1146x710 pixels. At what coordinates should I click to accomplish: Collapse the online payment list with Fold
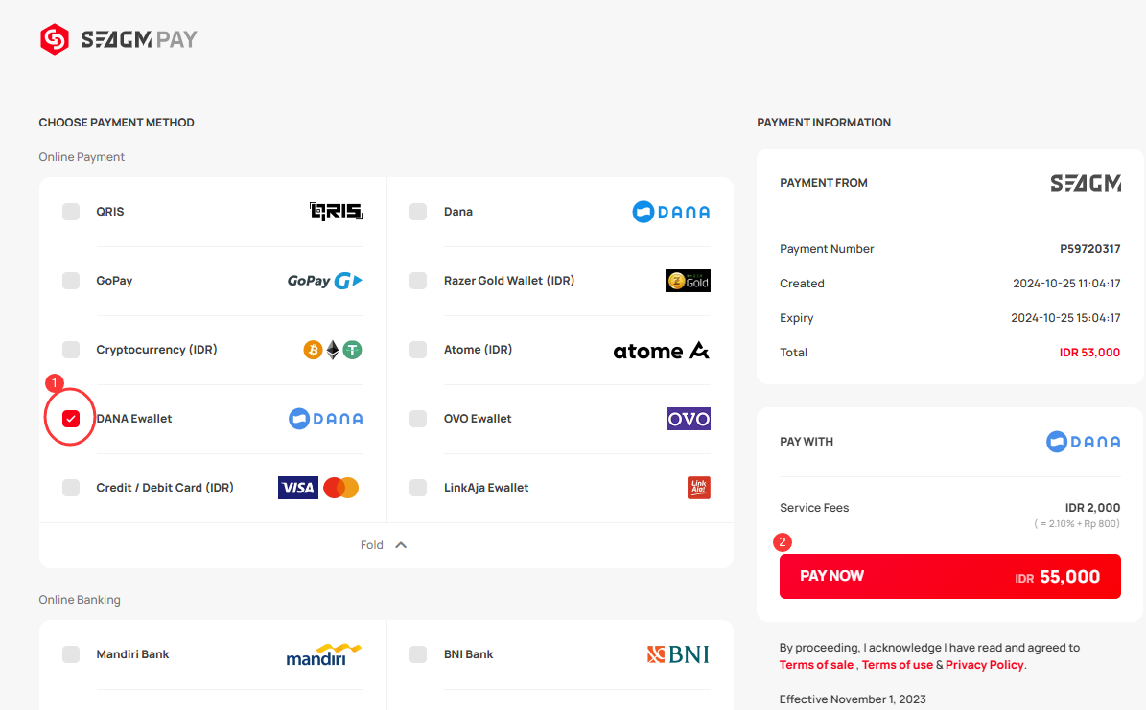pos(384,545)
